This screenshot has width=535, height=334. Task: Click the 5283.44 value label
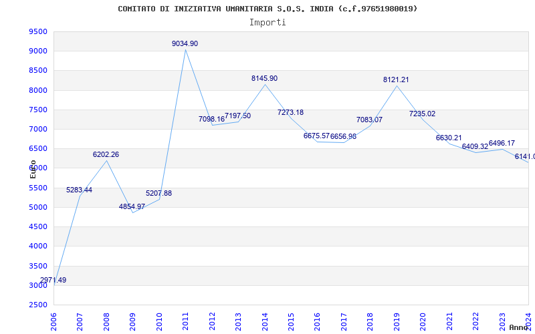(79, 190)
